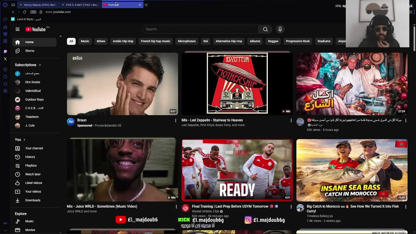Image resolution: width=416 pixels, height=234 pixels.
Task: Open more options for the Braun ad
Action: click(176, 121)
